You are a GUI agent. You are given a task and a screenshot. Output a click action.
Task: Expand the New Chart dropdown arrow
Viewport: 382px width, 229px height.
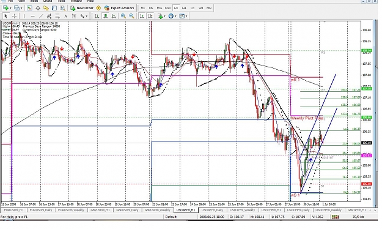10,8
